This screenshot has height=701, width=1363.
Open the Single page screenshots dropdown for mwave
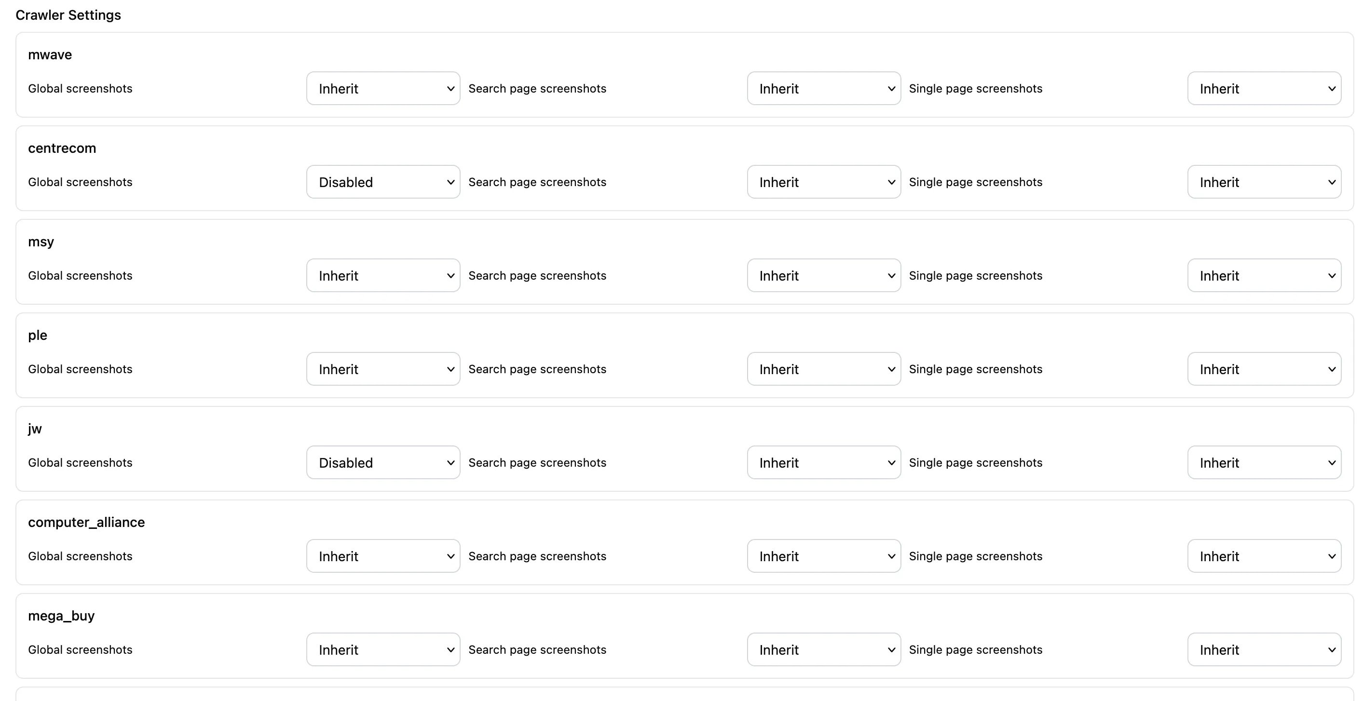(x=1265, y=88)
